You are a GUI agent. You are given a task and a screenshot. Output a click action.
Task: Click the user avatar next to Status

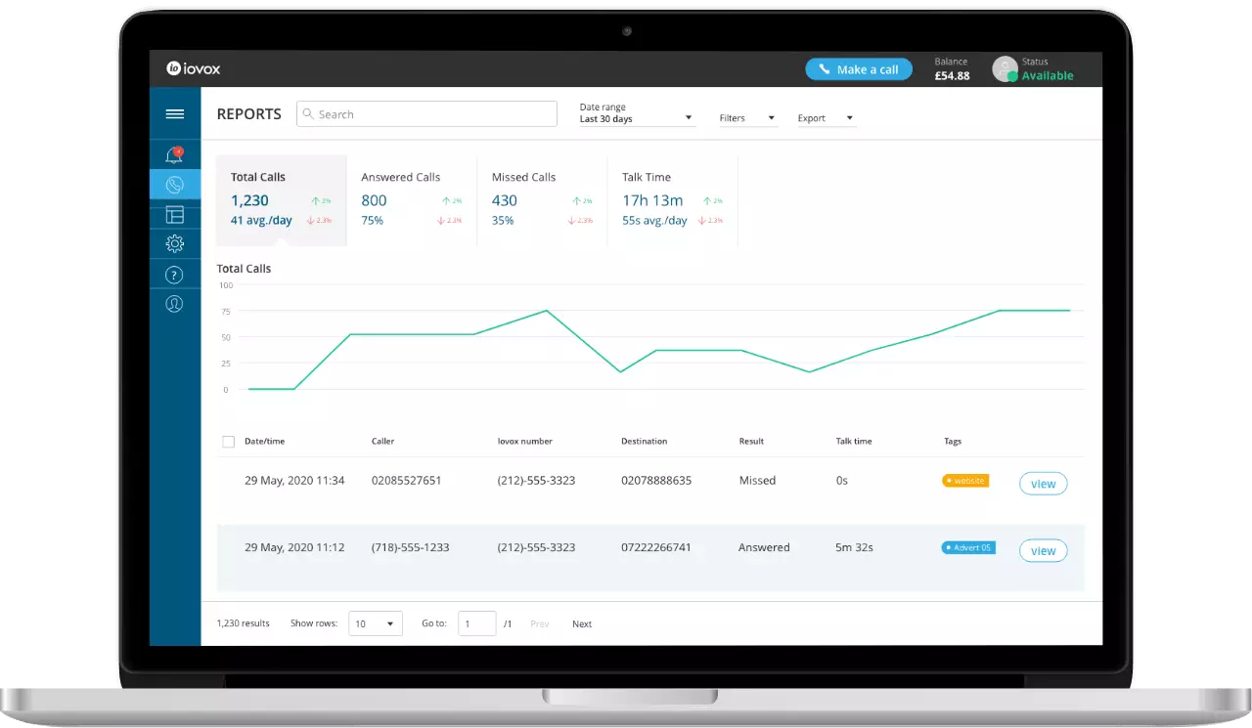tap(1005, 69)
